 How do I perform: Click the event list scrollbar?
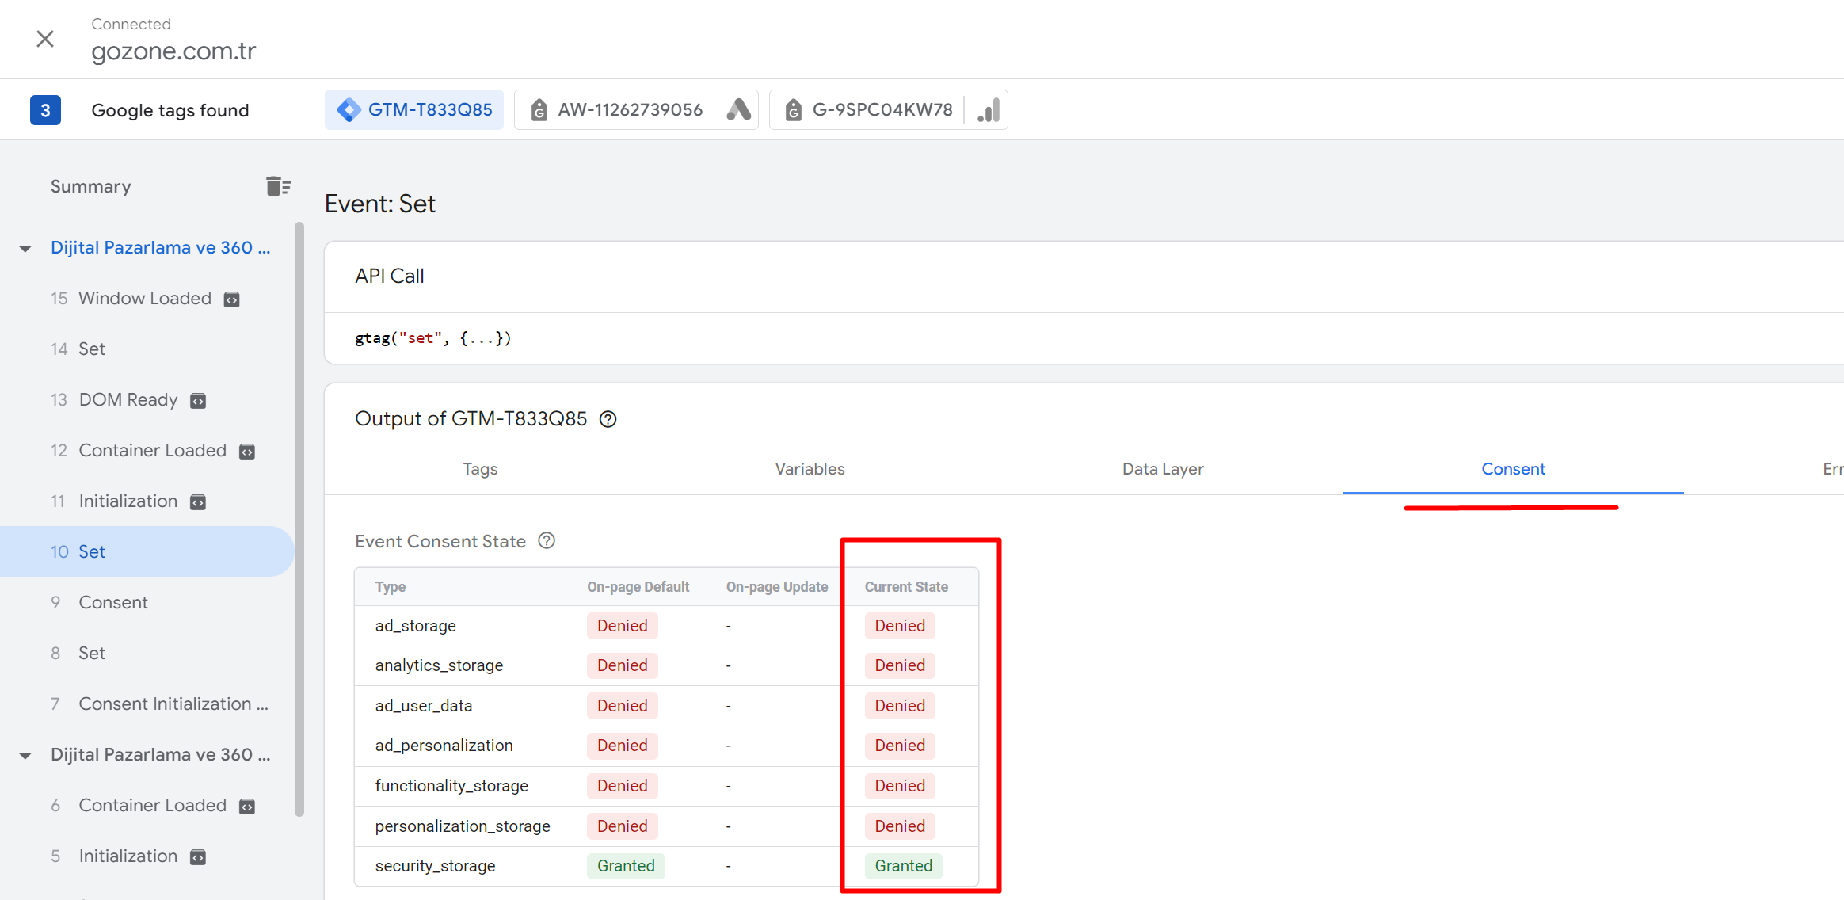[x=299, y=519]
